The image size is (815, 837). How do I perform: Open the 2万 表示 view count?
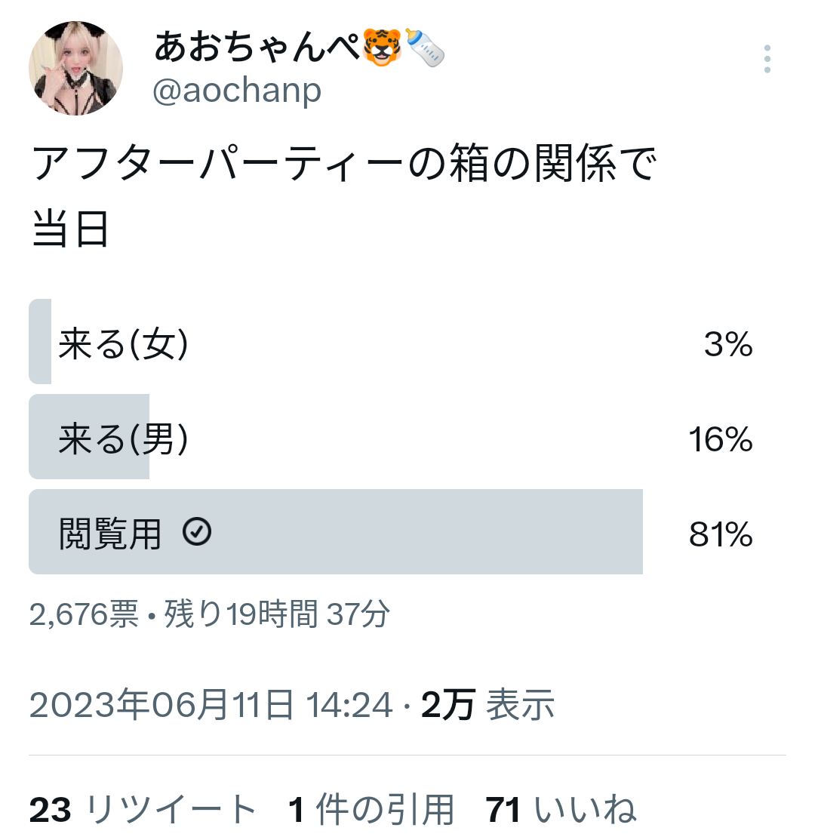pyautogui.click(x=487, y=705)
